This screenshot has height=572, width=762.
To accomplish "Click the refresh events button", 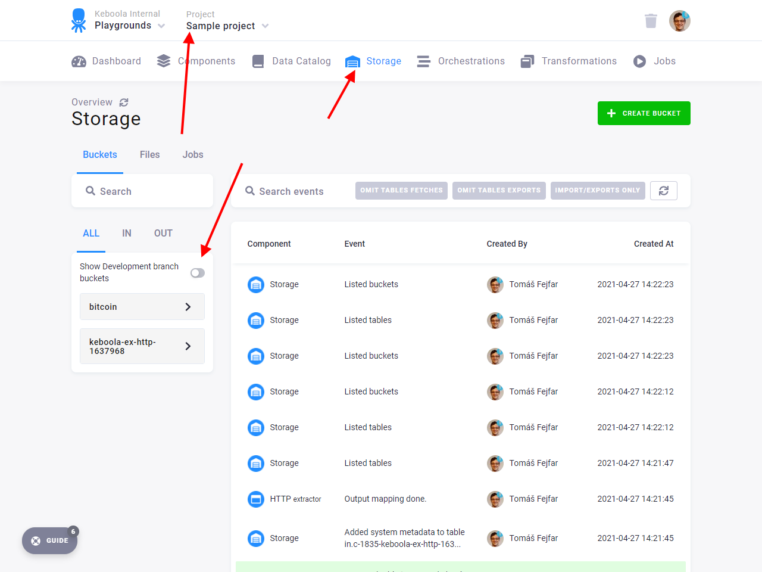I will [x=664, y=191].
